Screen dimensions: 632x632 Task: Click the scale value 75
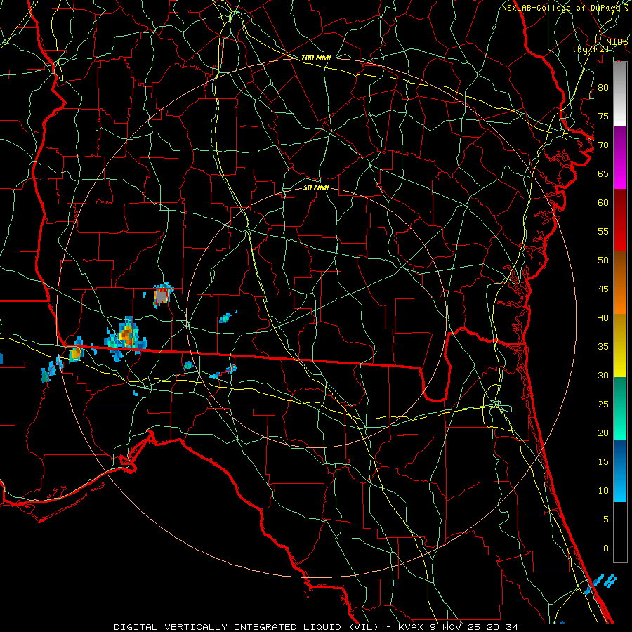coord(603,116)
